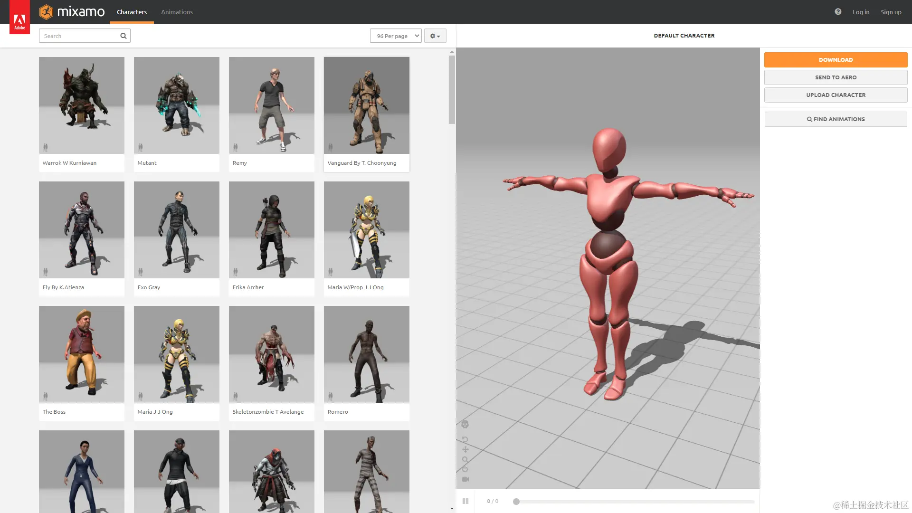Open the gear settings dropdown
This screenshot has width=912, height=513.
pyautogui.click(x=435, y=36)
